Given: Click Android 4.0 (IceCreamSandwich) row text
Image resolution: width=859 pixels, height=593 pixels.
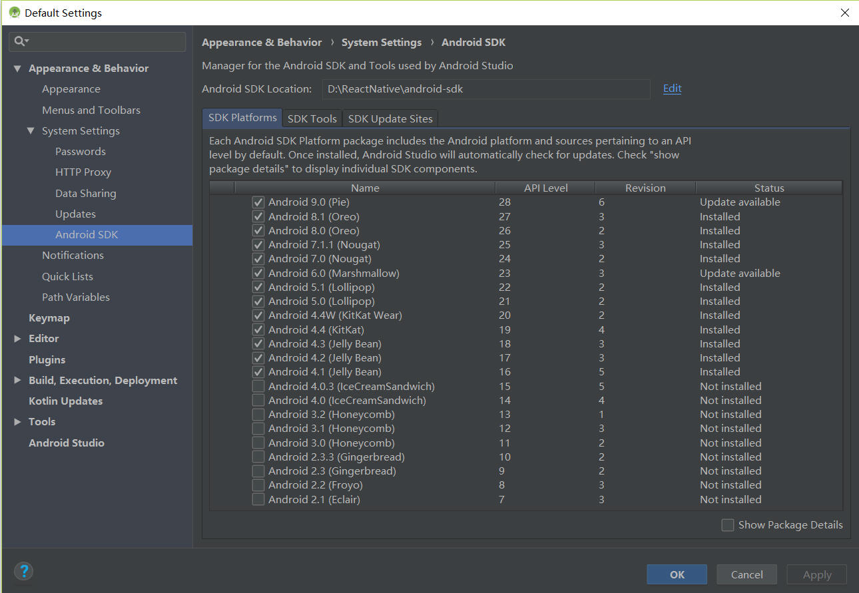Looking at the screenshot, I should pyautogui.click(x=347, y=401).
